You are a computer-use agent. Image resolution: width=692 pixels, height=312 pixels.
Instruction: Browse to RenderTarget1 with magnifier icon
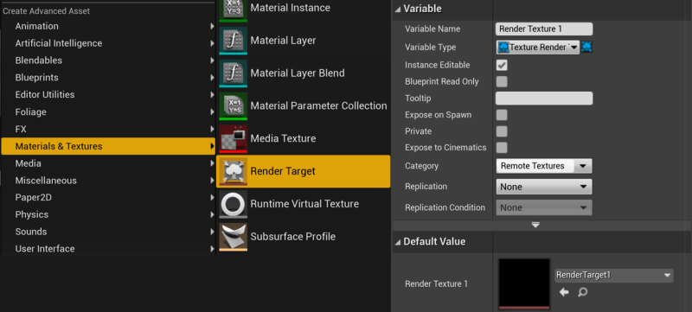click(582, 292)
